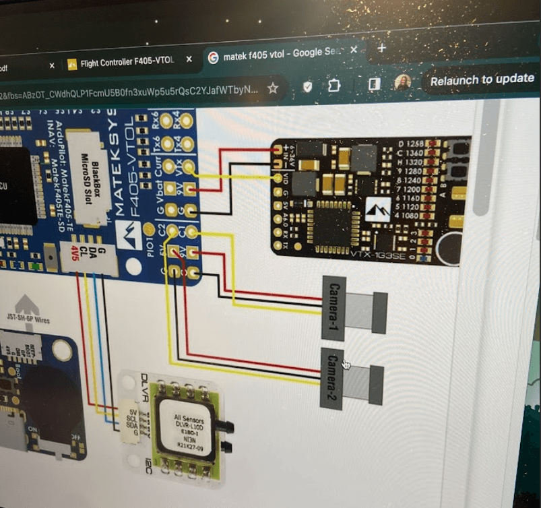Close the Flight Controller F405-VTOL tab
541x508 pixels.
coord(189,59)
